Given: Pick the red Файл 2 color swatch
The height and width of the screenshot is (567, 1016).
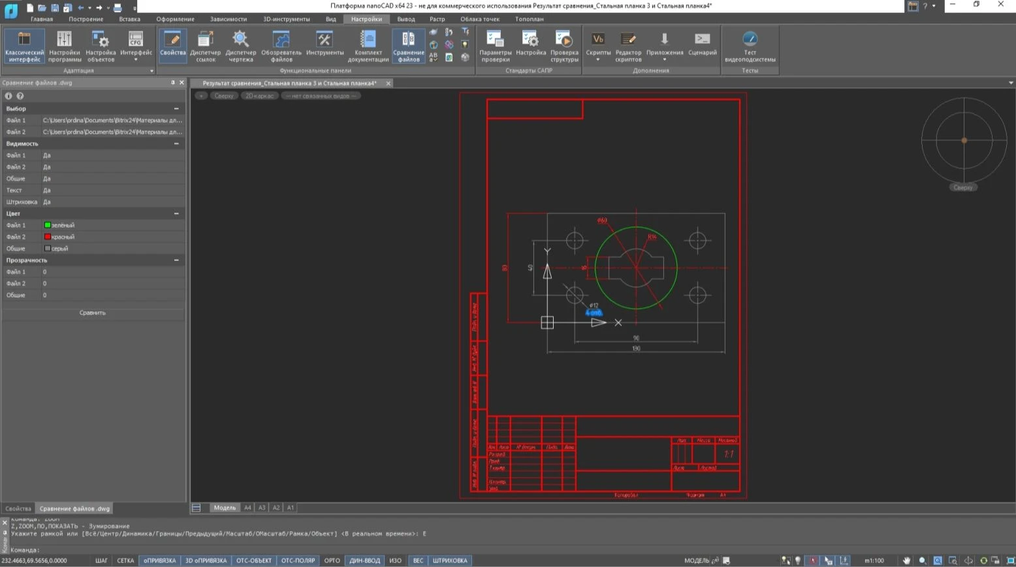Looking at the screenshot, I should (x=48, y=237).
